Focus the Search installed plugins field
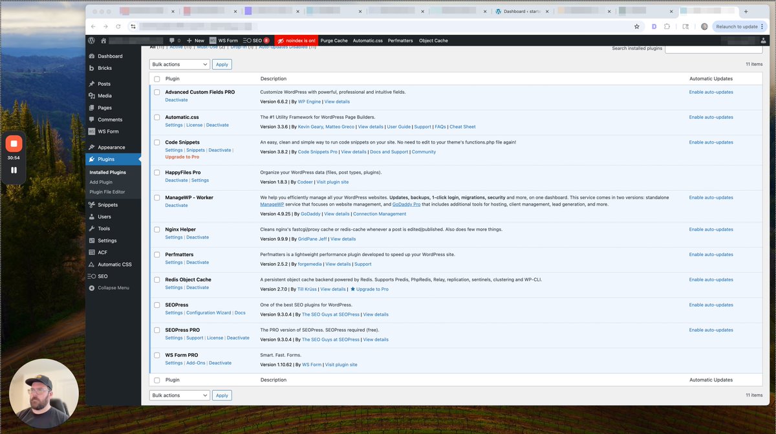The image size is (776, 434). 713,49
